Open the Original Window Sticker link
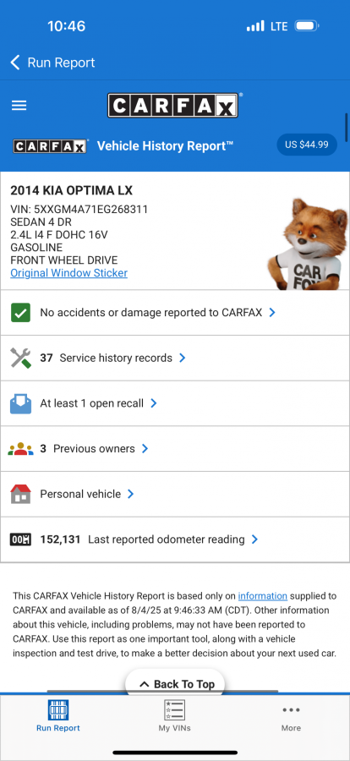This screenshot has height=761, width=350. pyautogui.click(x=69, y=273)
